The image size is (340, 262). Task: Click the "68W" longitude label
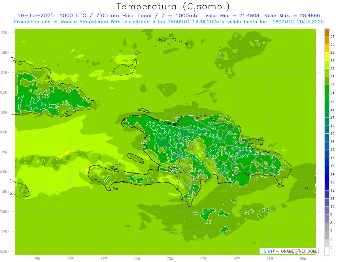[303, 258]
